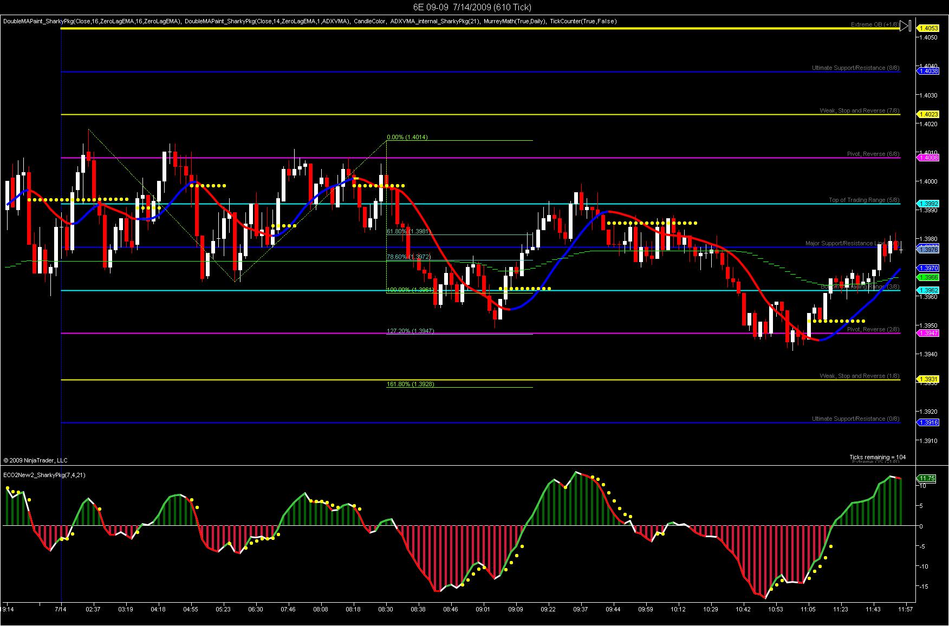Click the yellow 1.4023 price marker
This screenshot has width=949, height=626.
(x=927, y=114)
